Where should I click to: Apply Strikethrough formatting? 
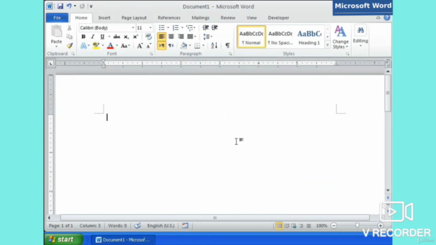pos(116,37)
